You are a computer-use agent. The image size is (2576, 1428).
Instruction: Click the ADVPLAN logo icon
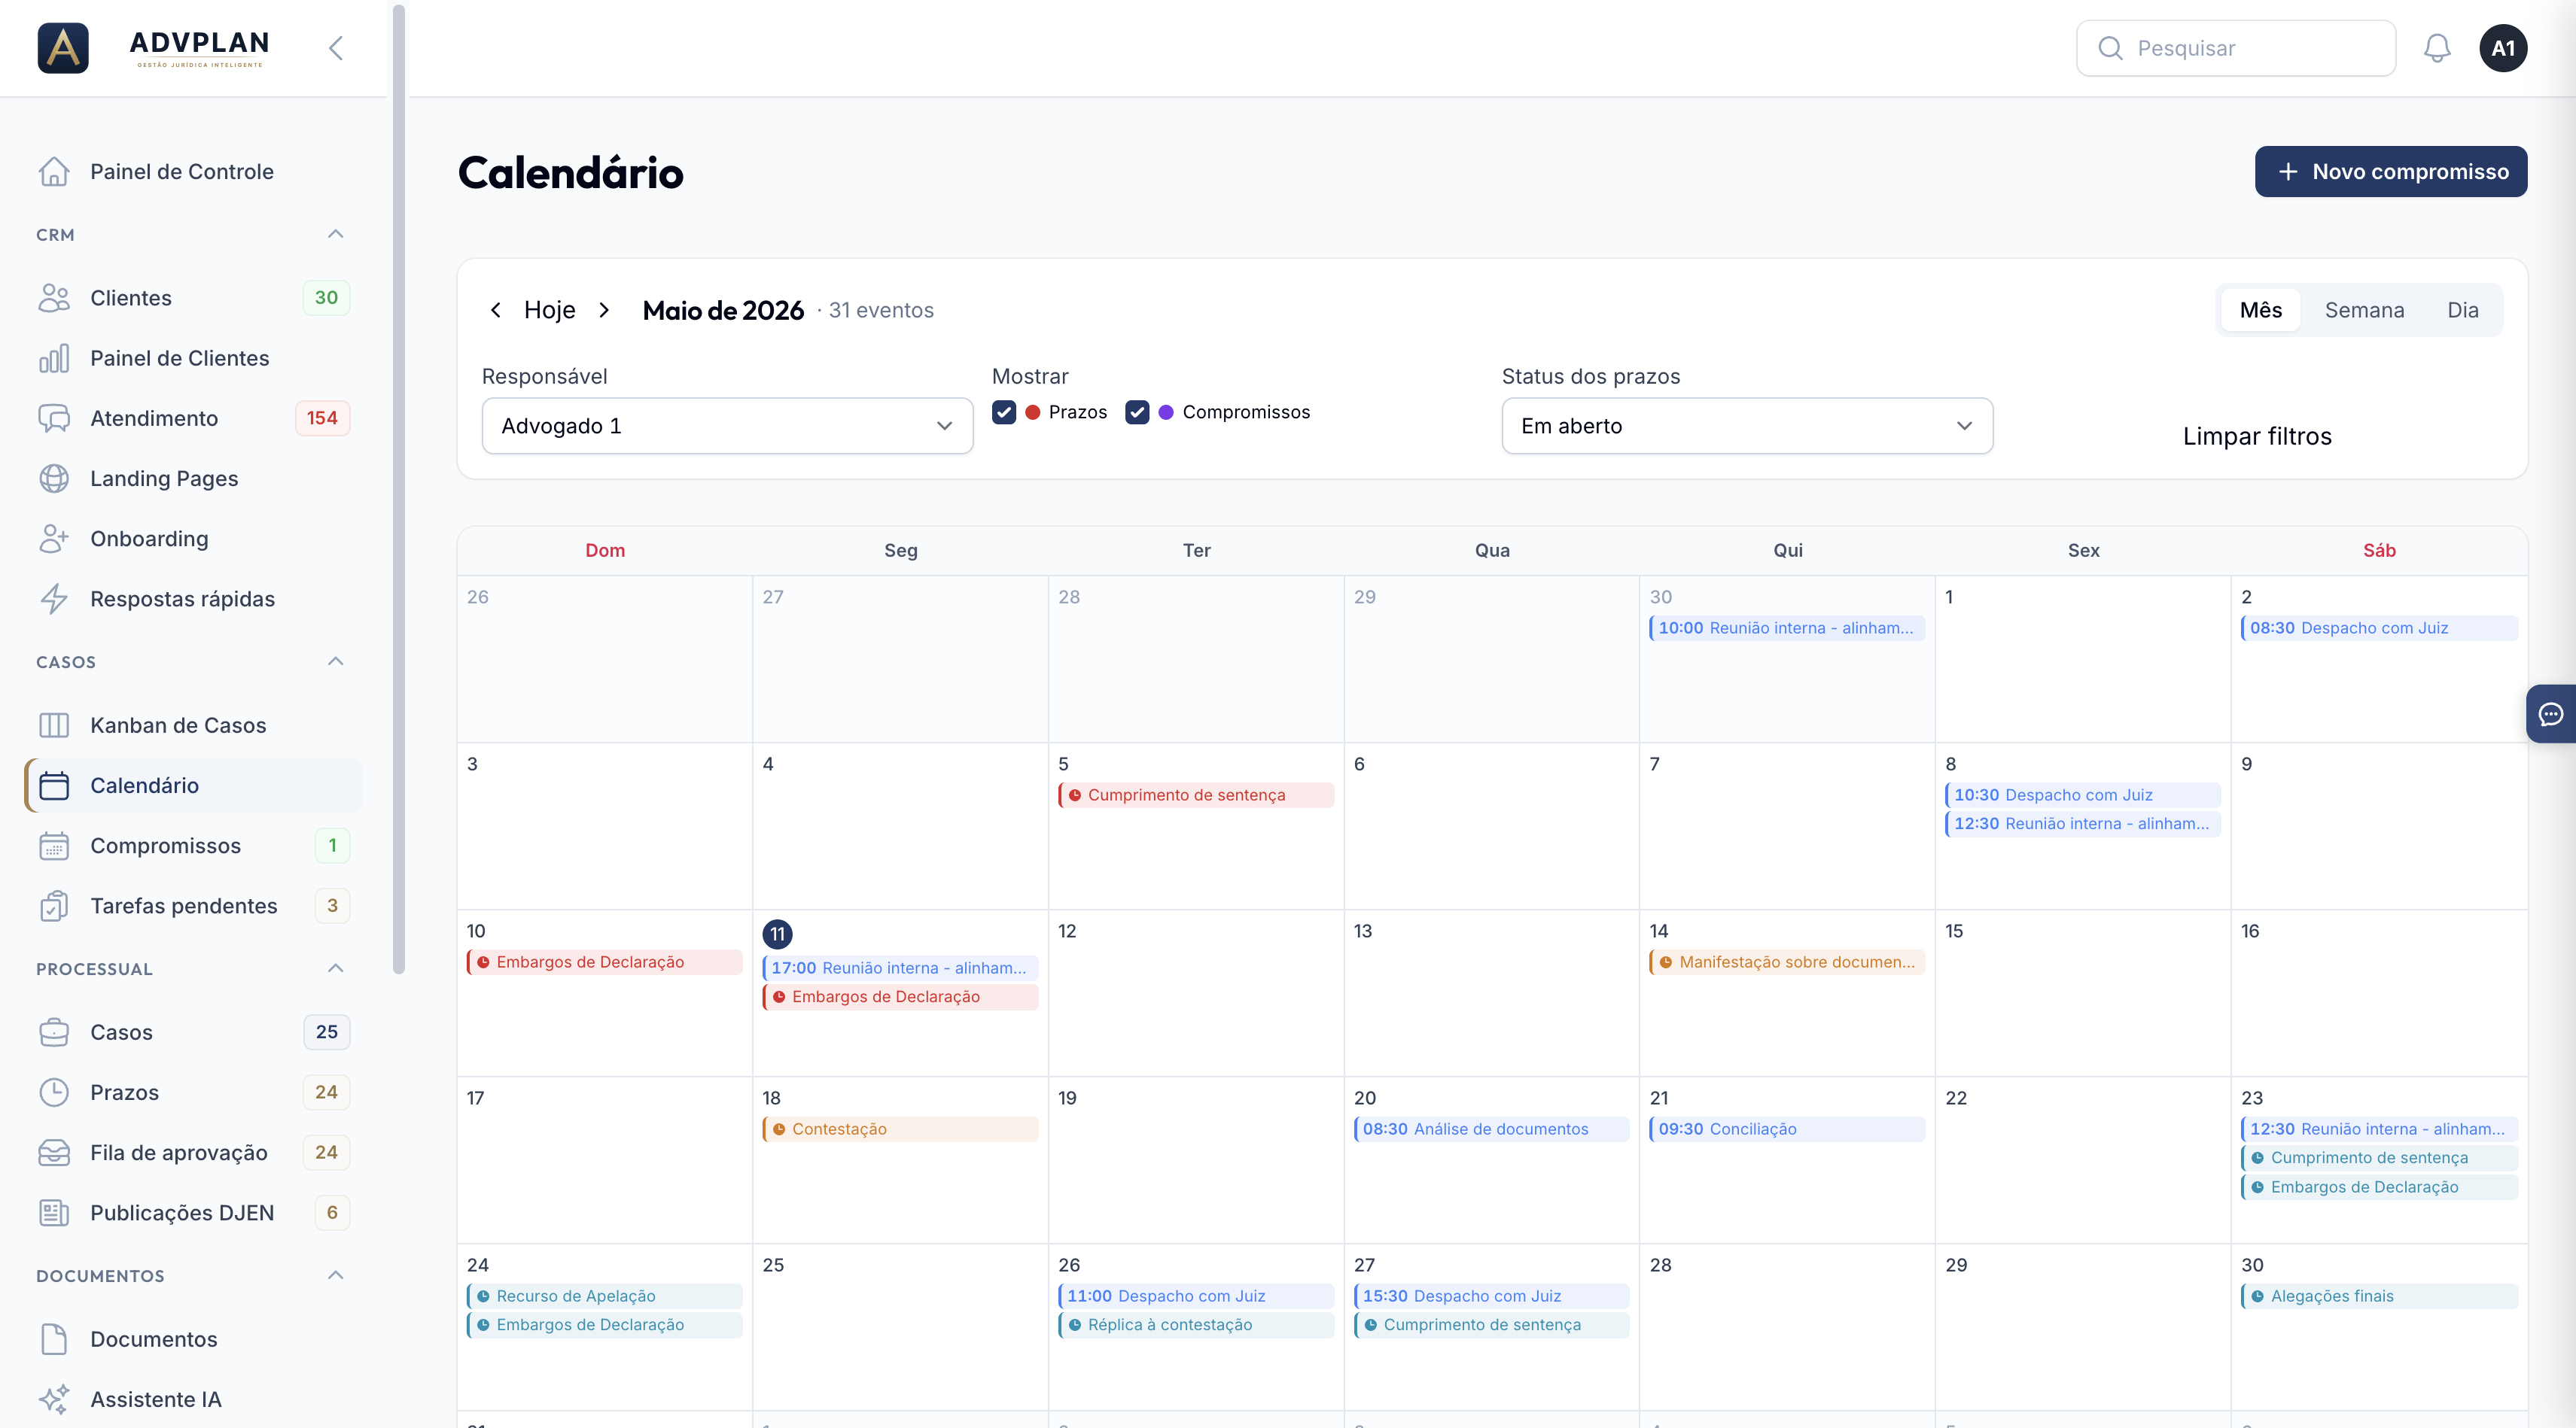pyautogui.click(x=63, y=48)
